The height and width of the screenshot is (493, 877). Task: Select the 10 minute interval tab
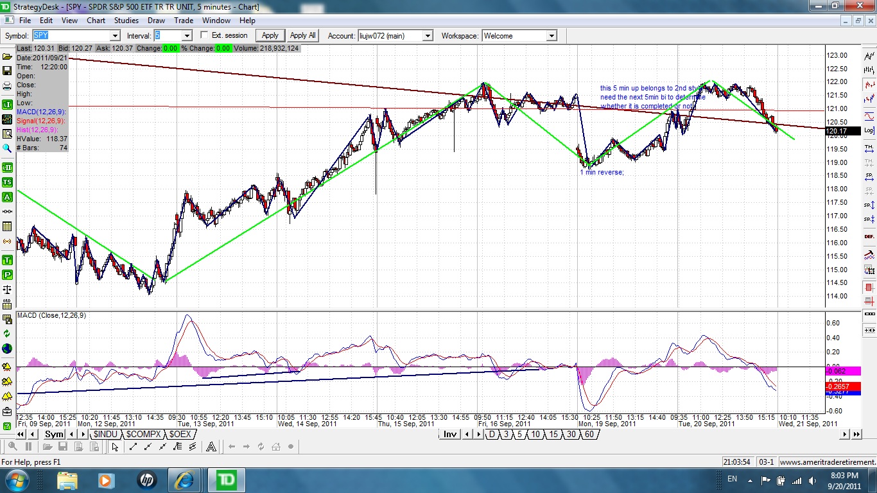[535, 435]
